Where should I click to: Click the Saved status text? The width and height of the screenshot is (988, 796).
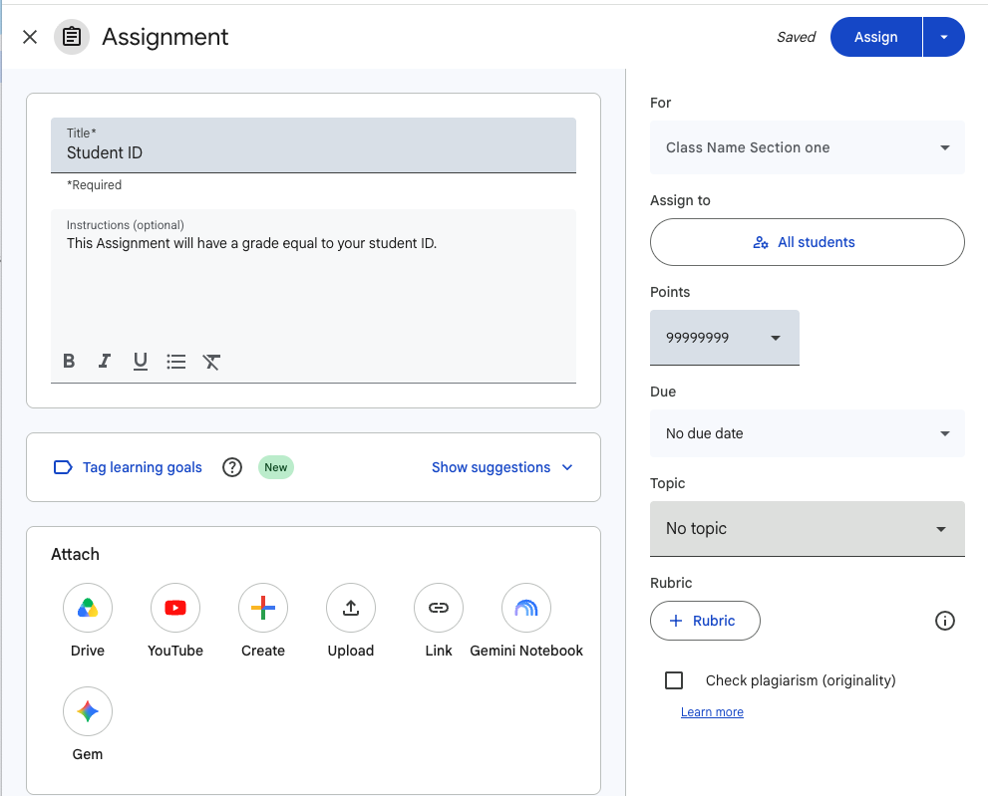tap(796, 37)
